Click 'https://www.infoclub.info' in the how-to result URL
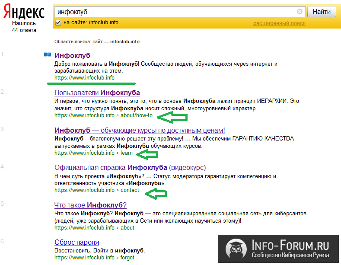 coord(84,115)
